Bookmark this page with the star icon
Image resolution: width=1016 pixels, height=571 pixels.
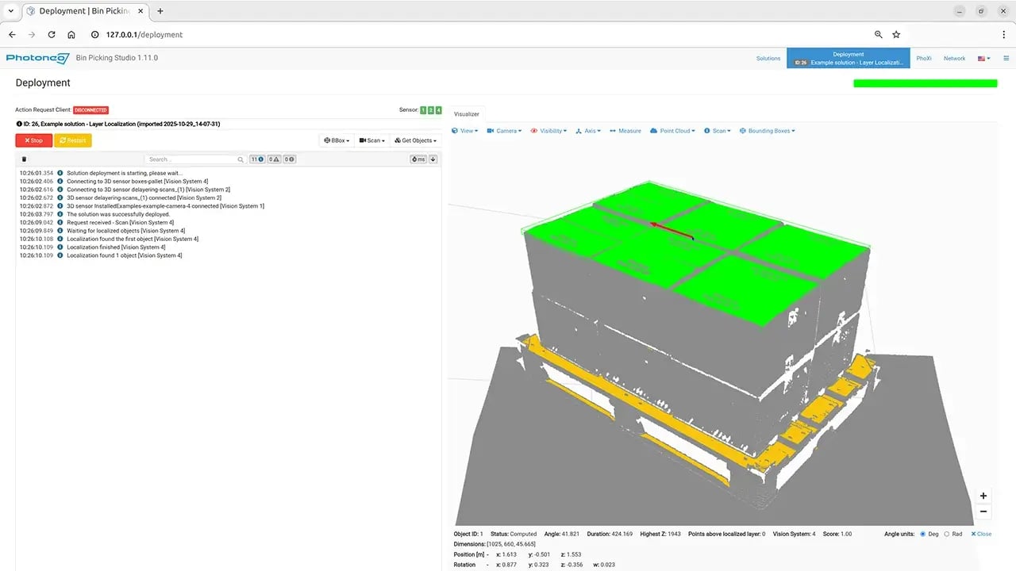(x=896, y=35)
